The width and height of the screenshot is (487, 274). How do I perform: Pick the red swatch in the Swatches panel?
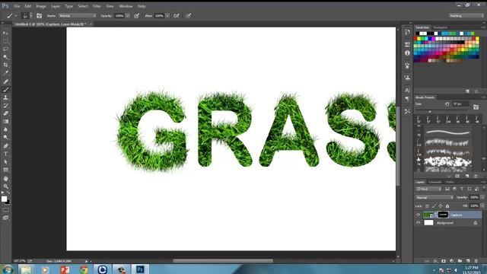tap(415, 39)
